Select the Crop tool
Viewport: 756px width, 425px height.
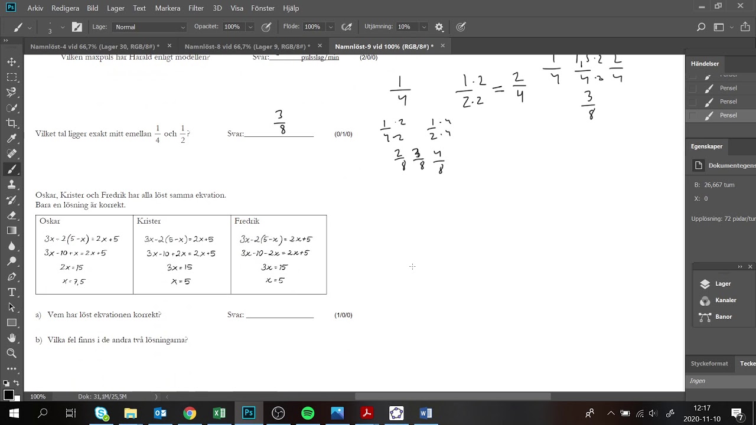point(11,123)
